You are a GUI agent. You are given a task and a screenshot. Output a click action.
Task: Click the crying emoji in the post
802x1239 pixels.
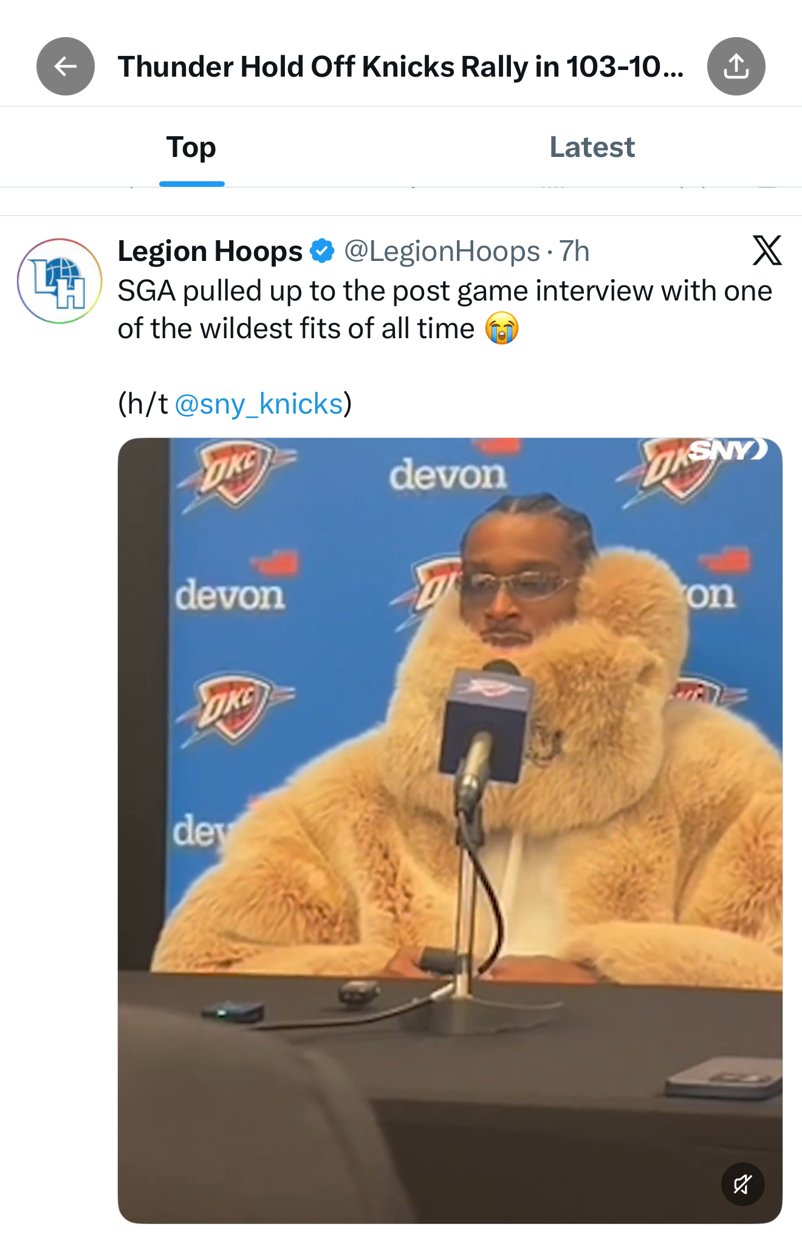click(502, 329)
